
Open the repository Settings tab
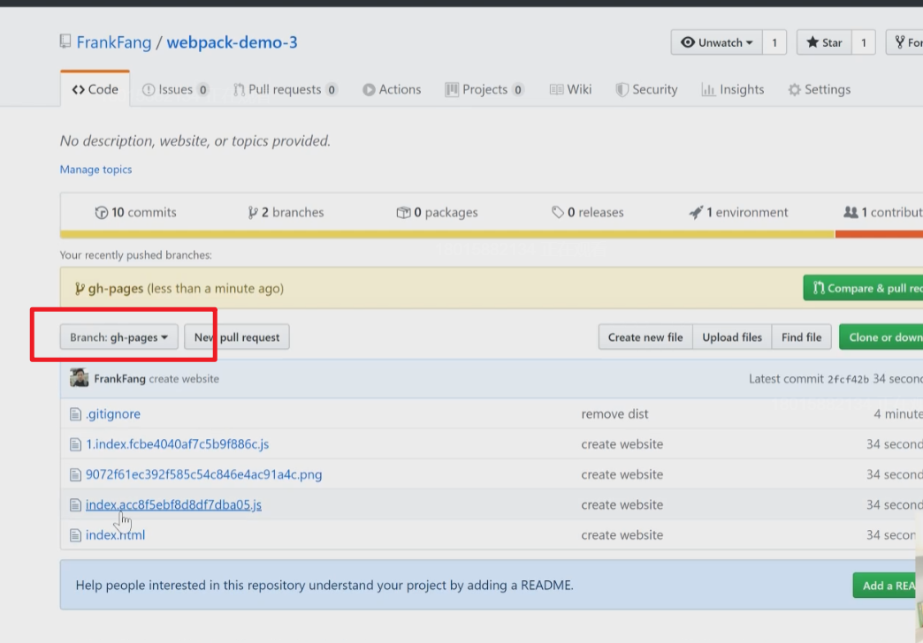tap(820, 89)
